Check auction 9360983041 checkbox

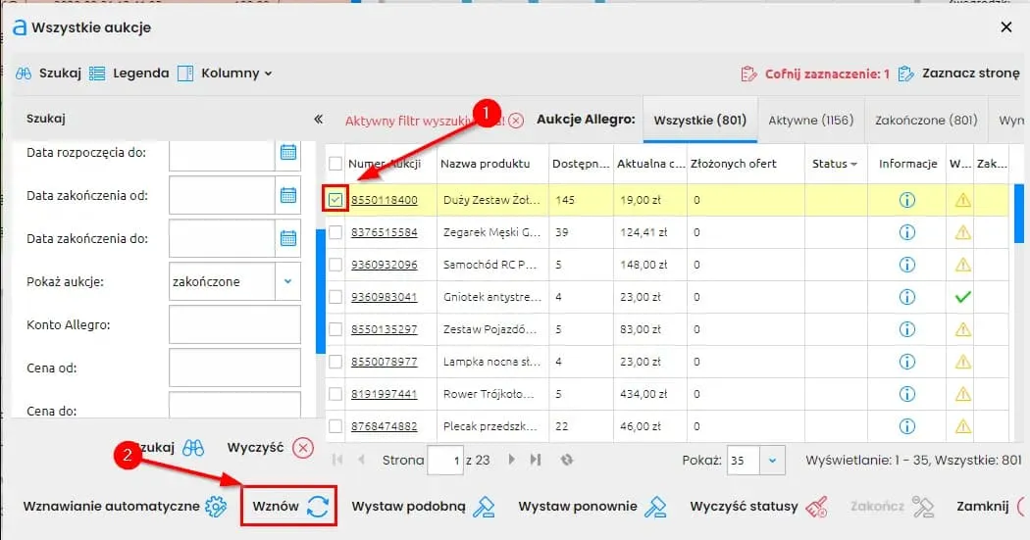[335, 297]
